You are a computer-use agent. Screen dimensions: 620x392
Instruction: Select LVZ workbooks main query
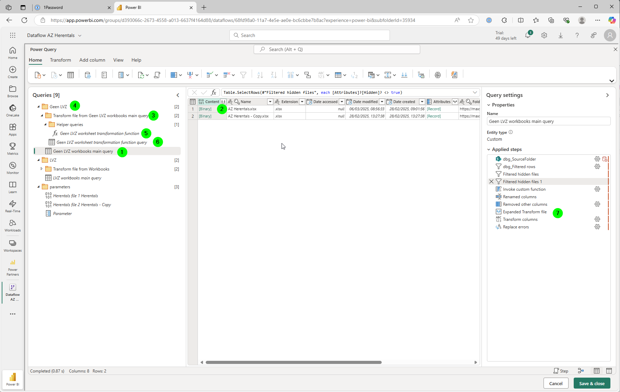pos(77,178)
